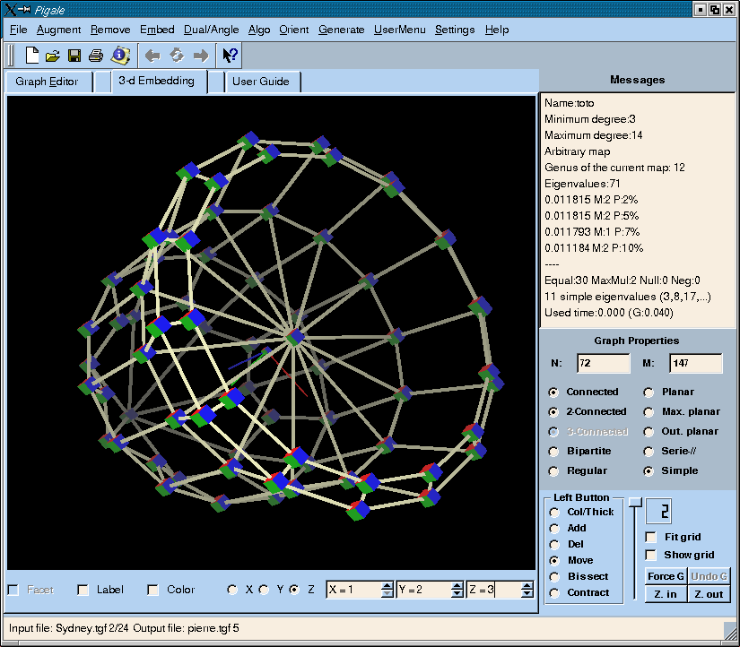740x647 pixels.
Task: Open the graph information icon
Action: 119,56
